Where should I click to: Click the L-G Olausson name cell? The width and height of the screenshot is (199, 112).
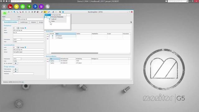click(x=66, y=38)
